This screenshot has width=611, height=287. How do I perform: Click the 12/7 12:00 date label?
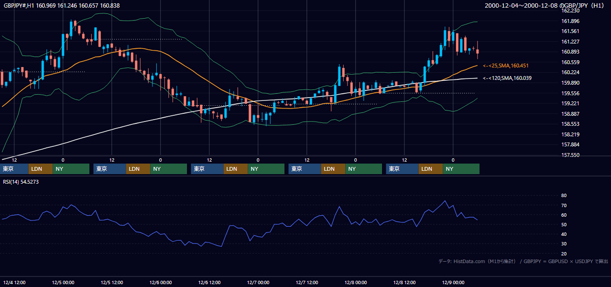click(x=307, y=283)
